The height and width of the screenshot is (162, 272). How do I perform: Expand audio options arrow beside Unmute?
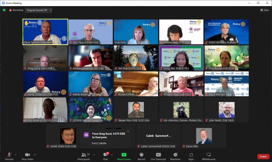(x=15, y=155)
